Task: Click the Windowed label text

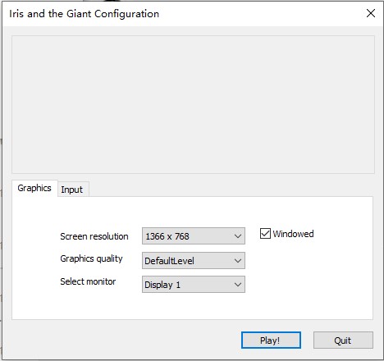Action: [x=293, y=234]
